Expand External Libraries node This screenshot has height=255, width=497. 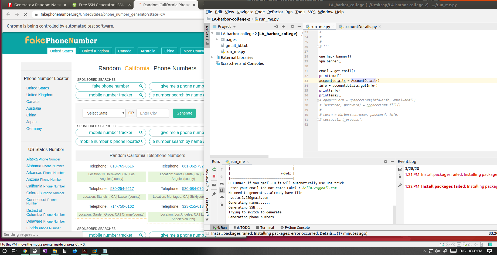[212, 57]
